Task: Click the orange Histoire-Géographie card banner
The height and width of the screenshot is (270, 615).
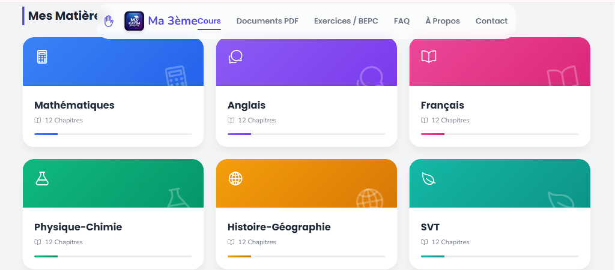Action: coord(306,184)
